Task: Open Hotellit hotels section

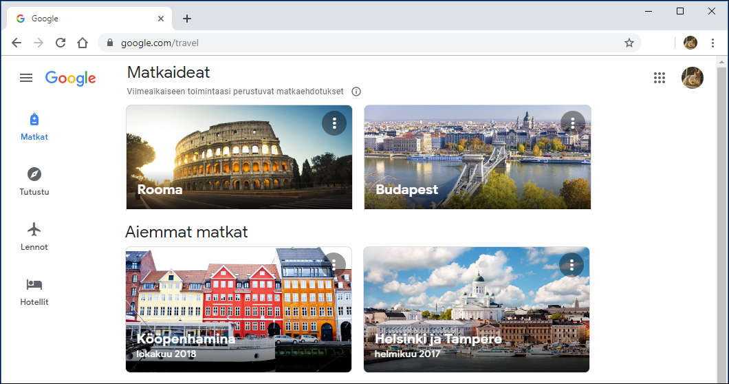Action: (34, 292)
